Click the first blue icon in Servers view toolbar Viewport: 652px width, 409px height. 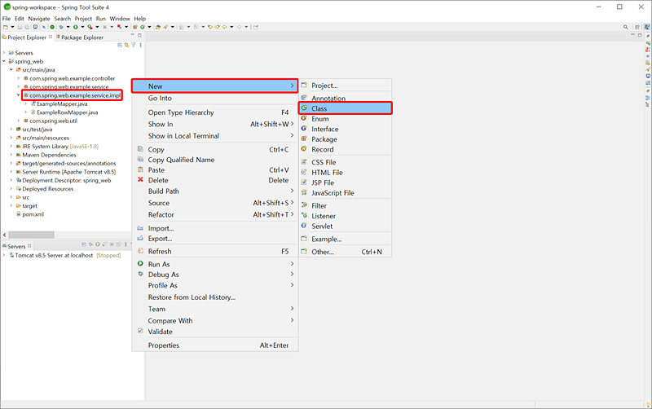(x=84, y=244)
